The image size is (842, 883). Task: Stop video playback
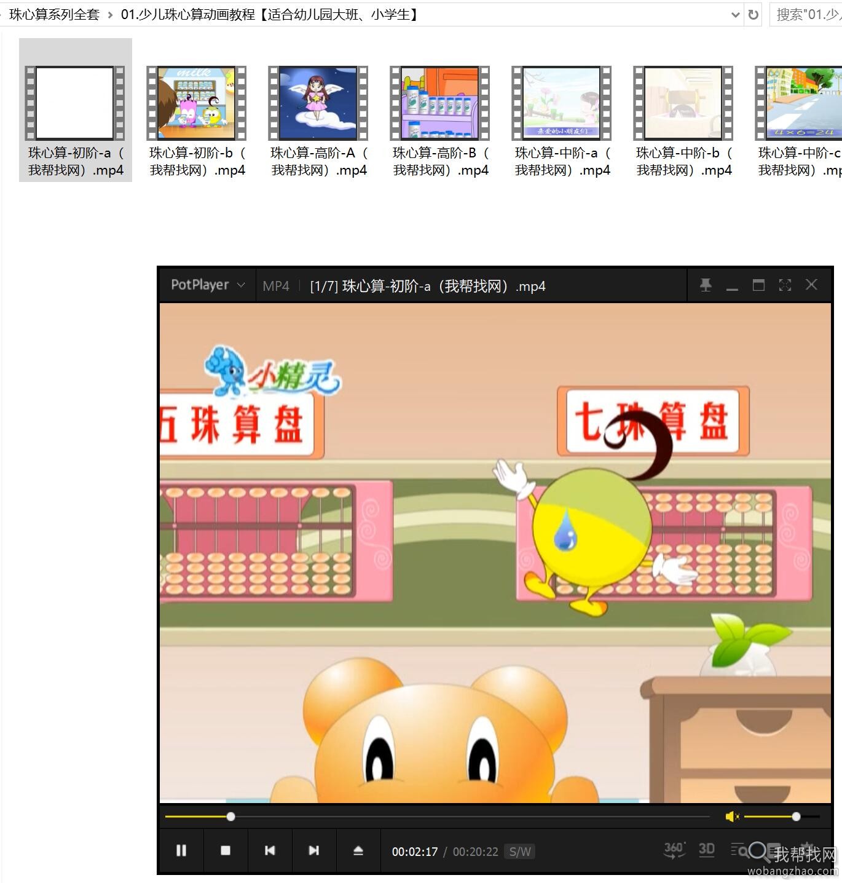pyautogui.click(x=225, y=850)
